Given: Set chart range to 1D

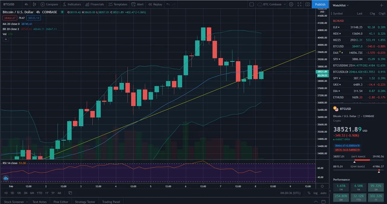Looking at the screenshot, I should [x=6, y=193].
